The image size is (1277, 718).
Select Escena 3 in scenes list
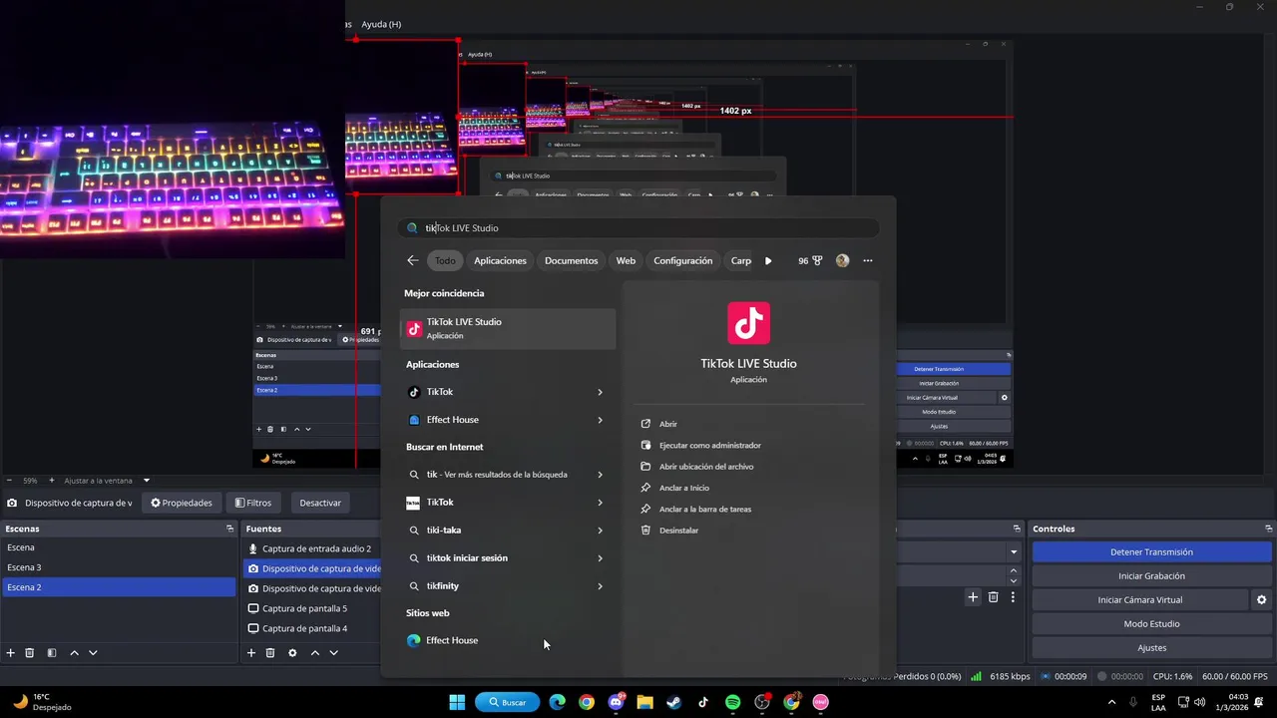pyautogui.click(x=118, y=567)
